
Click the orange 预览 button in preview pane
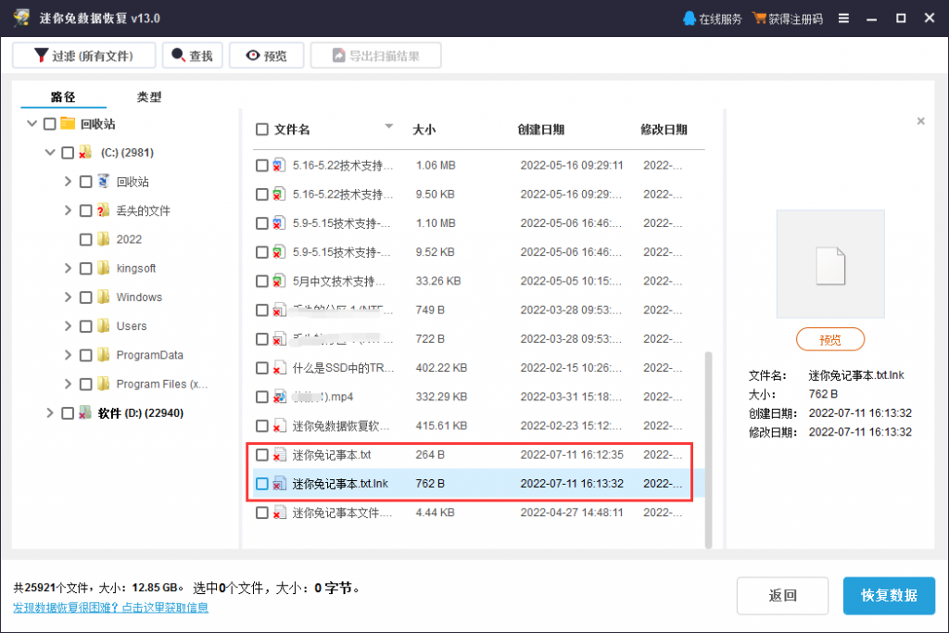(x=830, y=339)
